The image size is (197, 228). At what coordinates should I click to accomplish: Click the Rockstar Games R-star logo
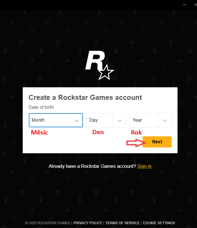coord(100,65)
